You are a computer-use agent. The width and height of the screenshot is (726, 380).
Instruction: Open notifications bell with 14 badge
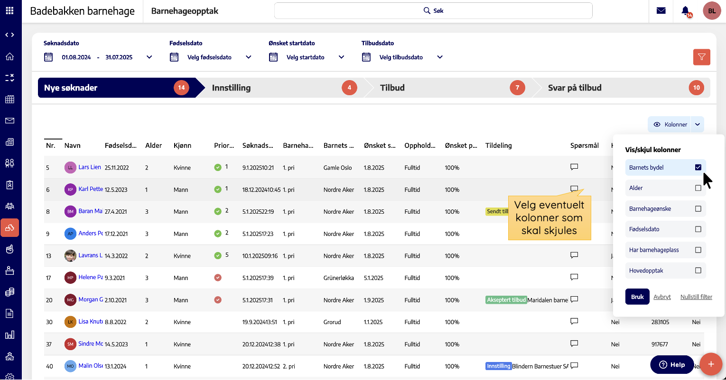pos(685,11)
